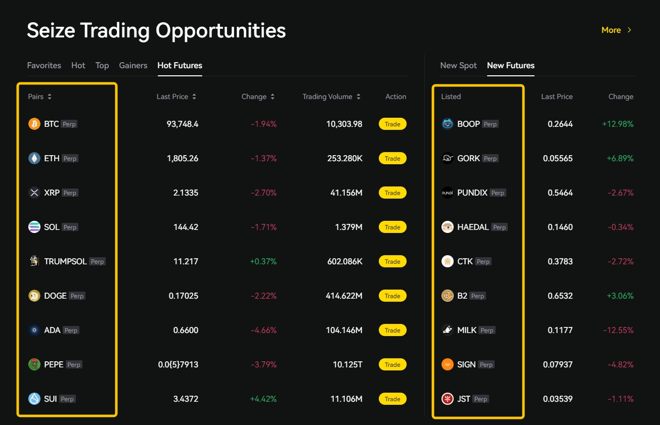Sort the list by Pairs column

[50, 97]
